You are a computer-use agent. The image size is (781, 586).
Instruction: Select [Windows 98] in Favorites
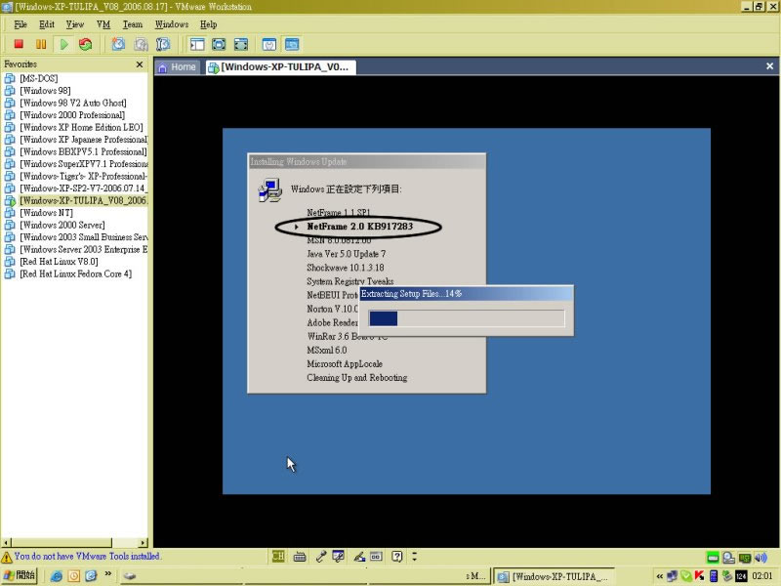click(x=38, y=91)
